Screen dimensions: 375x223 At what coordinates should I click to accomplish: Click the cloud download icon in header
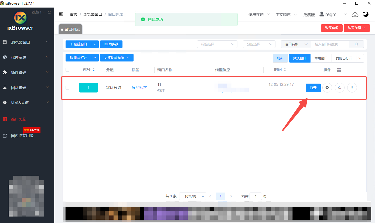point(355,15)
